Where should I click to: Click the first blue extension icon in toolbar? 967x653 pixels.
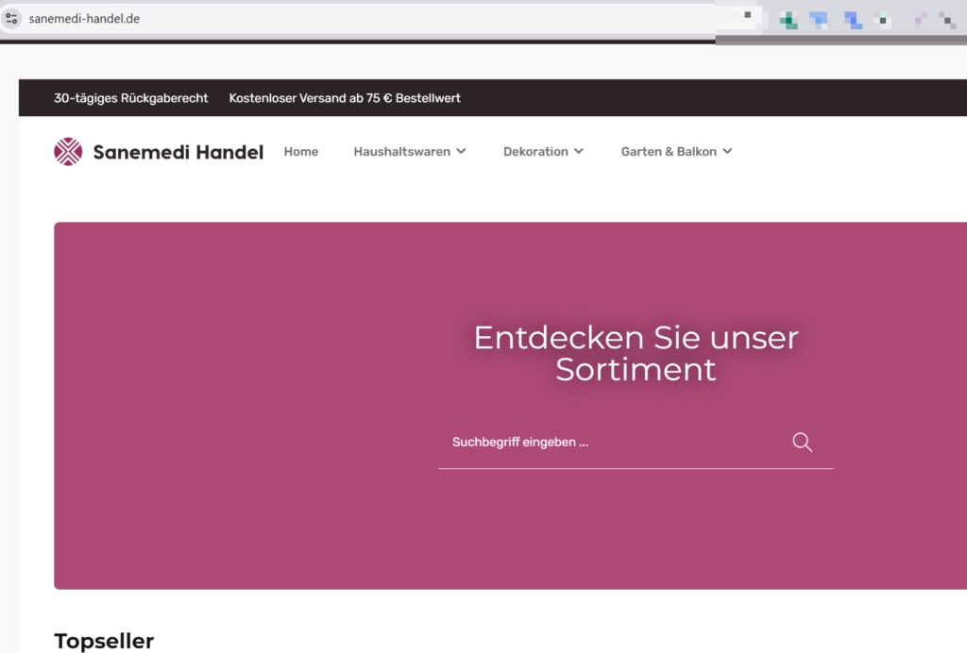(819, 18)
